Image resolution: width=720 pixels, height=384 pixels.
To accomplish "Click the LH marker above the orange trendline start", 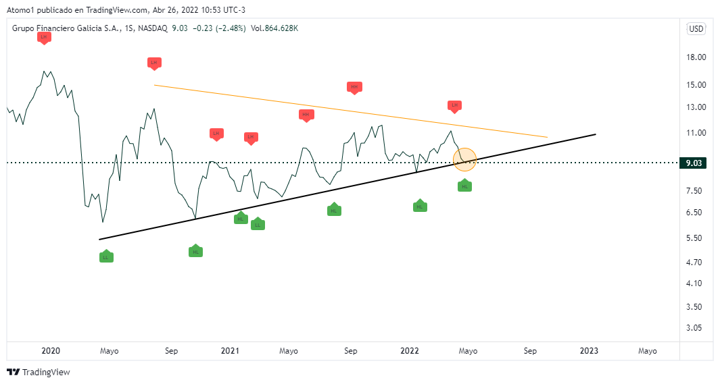I will [154, 63].
